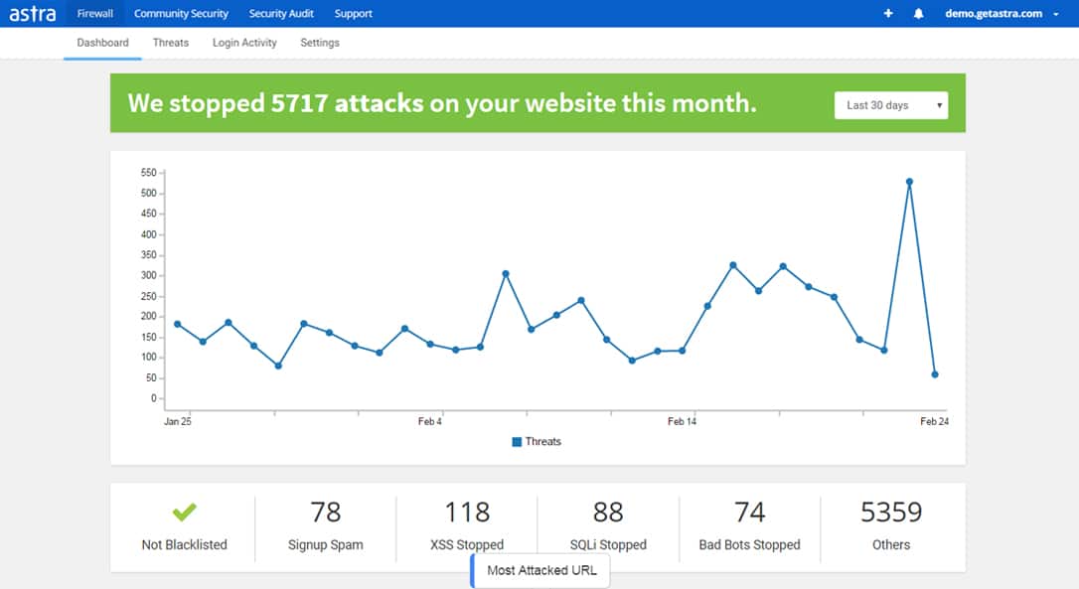Screen dimensions: 1079x589
Task: Switch to the Threats tab
Action: (171, 43)
